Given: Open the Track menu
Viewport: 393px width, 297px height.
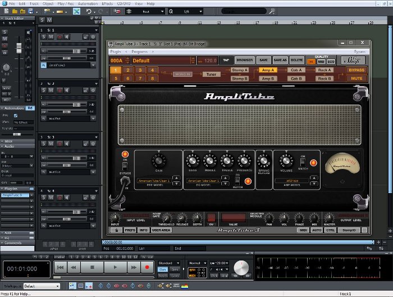Looking at the screenshot, I should click(x=34, y=3).
